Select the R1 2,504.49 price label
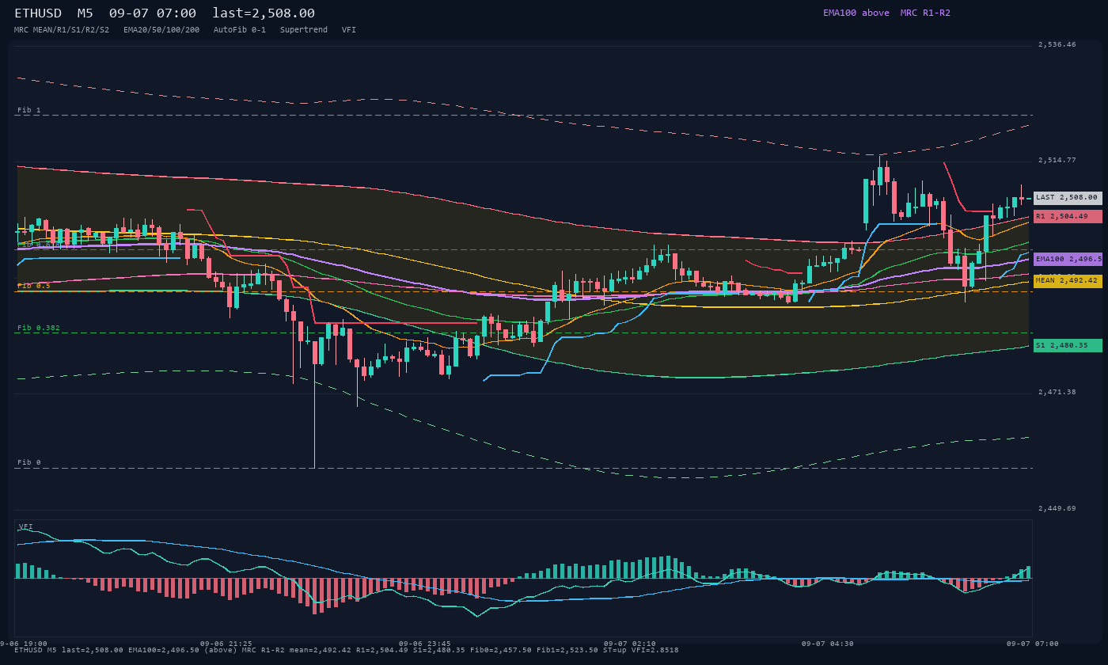The height and width of the screenshot is (665, 1108). 1068,216
